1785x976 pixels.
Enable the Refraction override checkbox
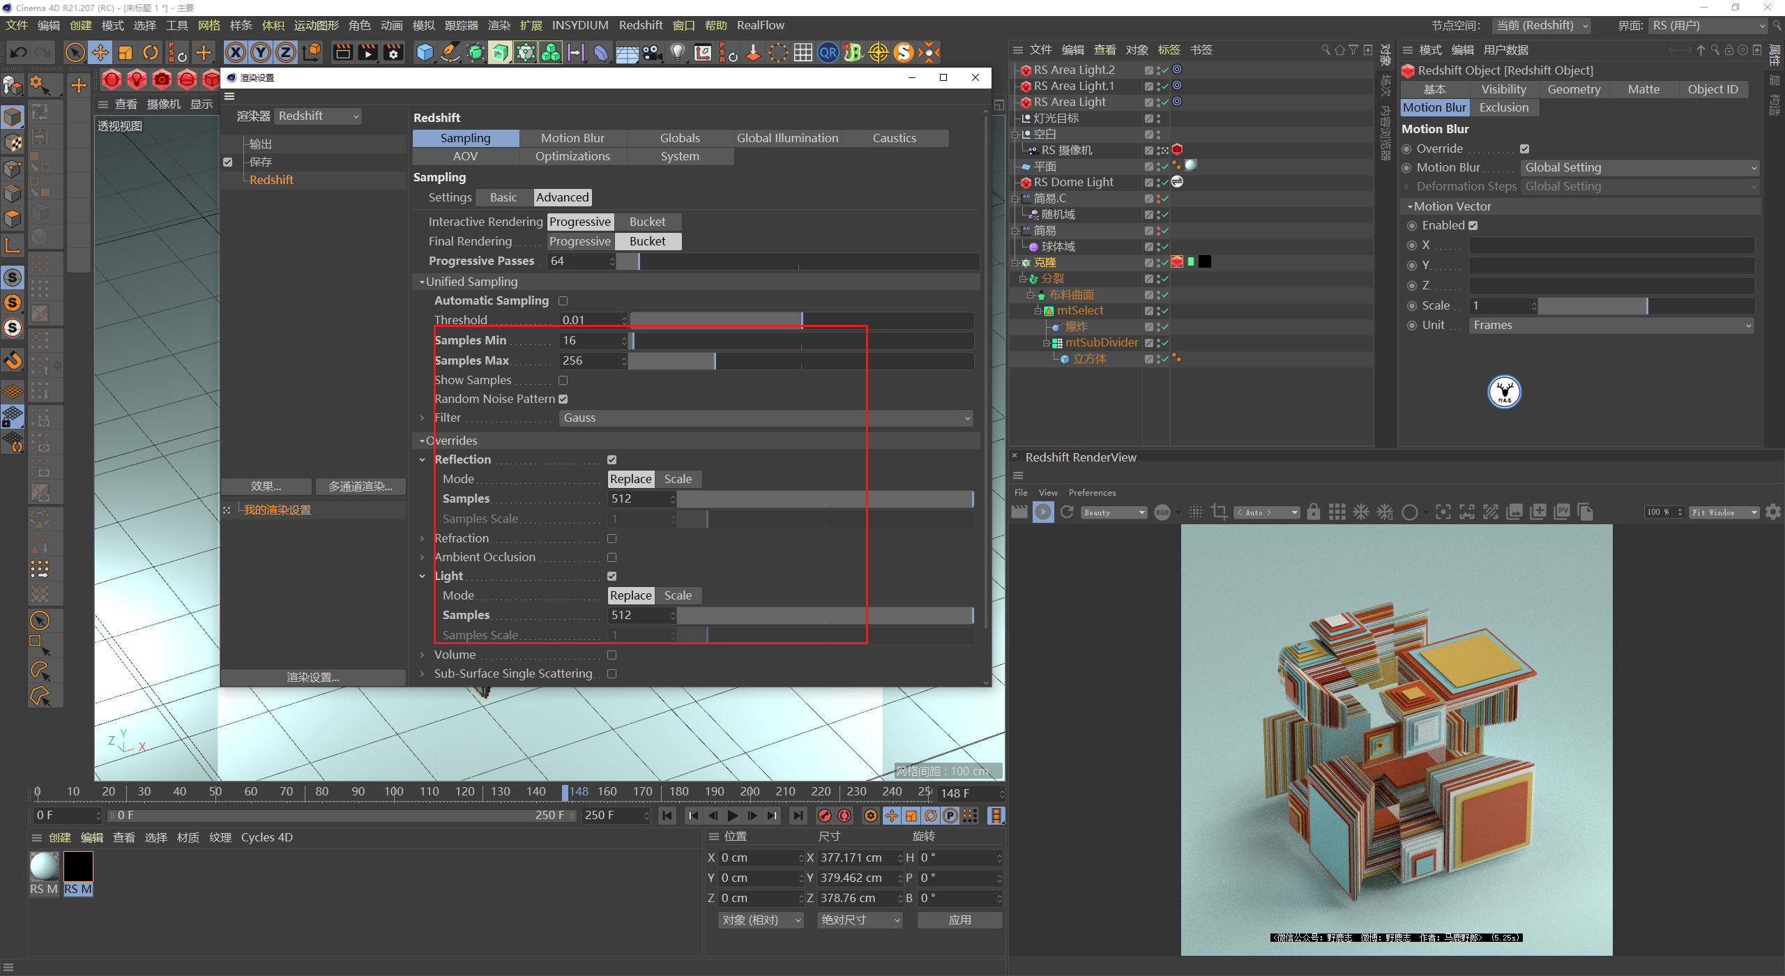[612, 539]
